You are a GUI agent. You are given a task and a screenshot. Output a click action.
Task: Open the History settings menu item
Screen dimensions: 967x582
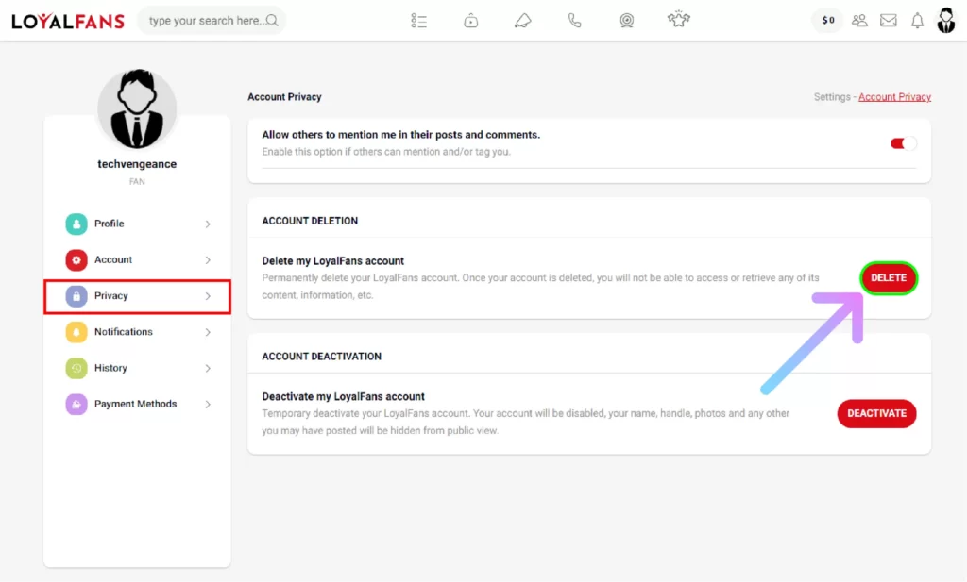tap(138, 368)
